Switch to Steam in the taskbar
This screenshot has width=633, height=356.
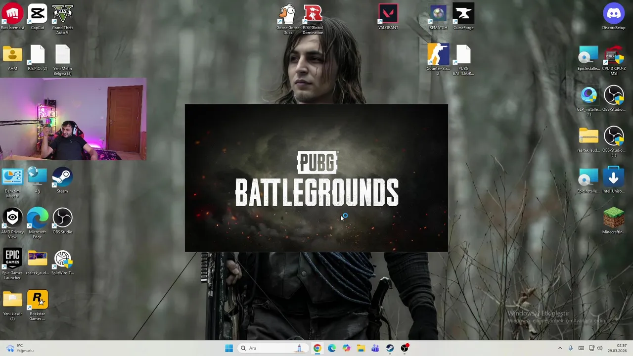click(390, 348)
